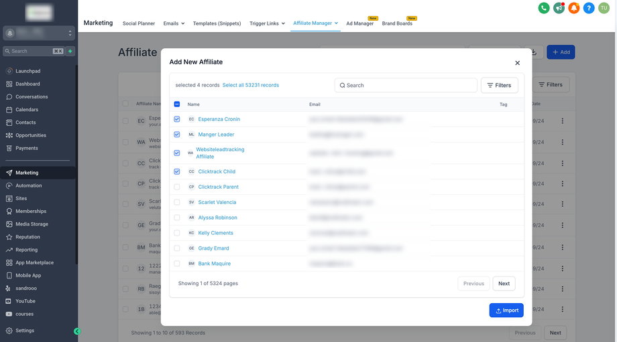
Task: Check the Bank Maquire checkbox
Action: coord(176,264)
